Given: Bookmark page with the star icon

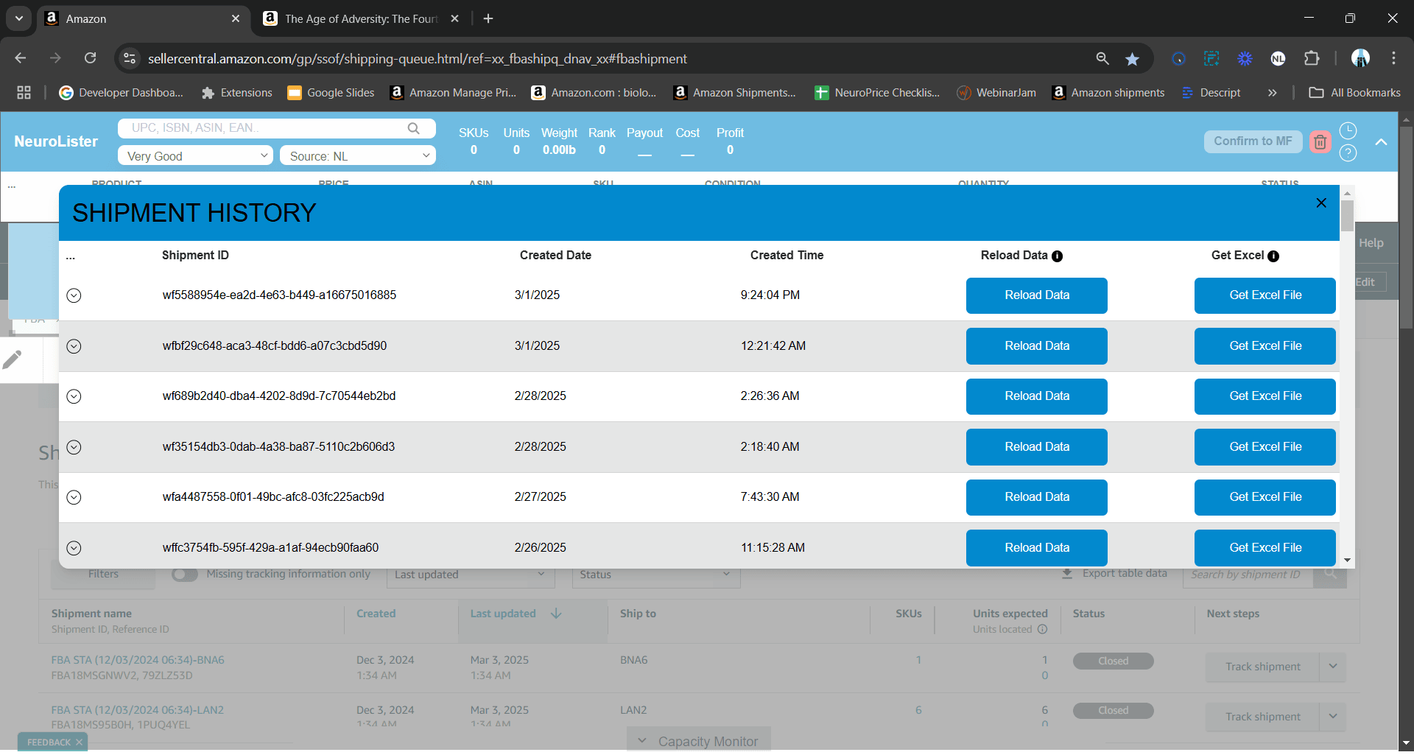Looking at the screenshot, I should tap(1133, 59).
